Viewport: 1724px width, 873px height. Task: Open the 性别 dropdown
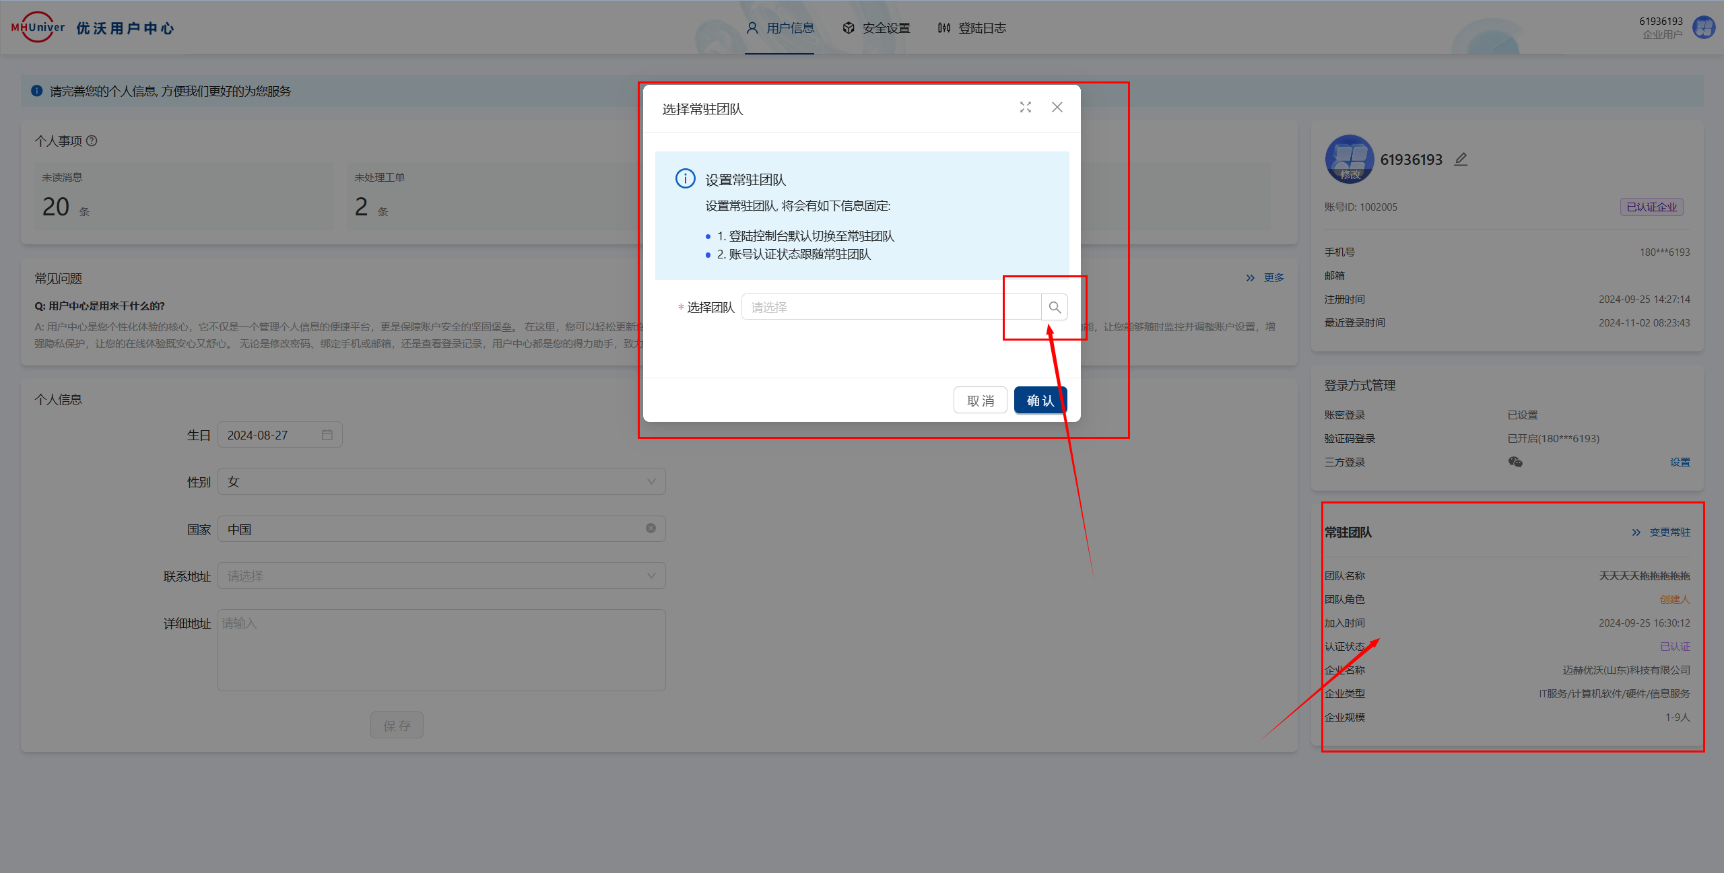tap(441, 482)
